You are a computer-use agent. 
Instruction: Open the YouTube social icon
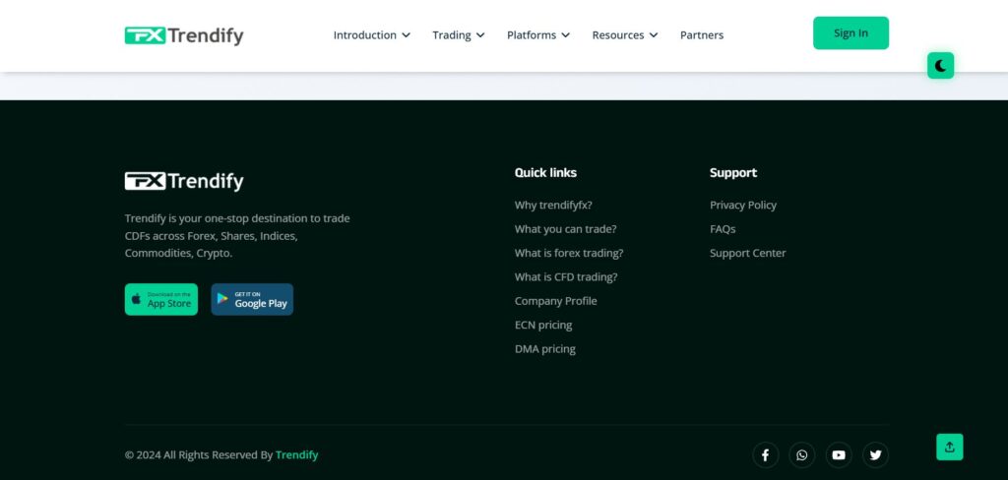(839, 454)
